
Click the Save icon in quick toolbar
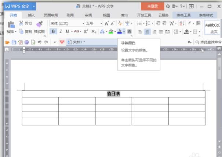(x=13, y=42)
